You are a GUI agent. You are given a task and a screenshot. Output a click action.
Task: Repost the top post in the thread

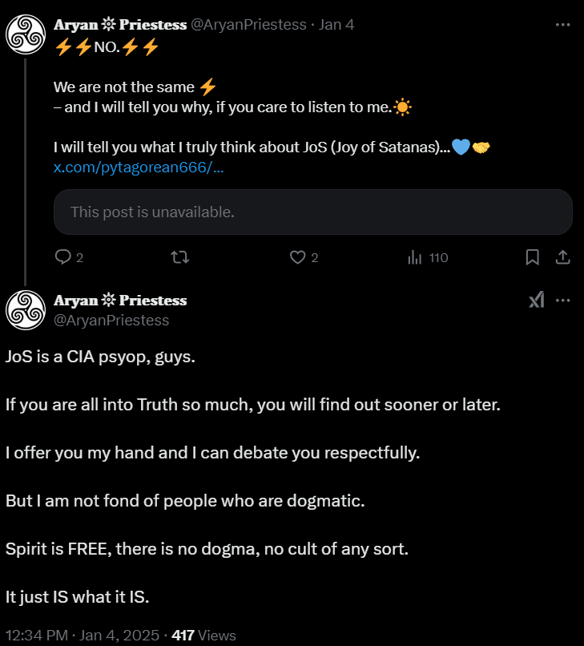click(182, 257)
